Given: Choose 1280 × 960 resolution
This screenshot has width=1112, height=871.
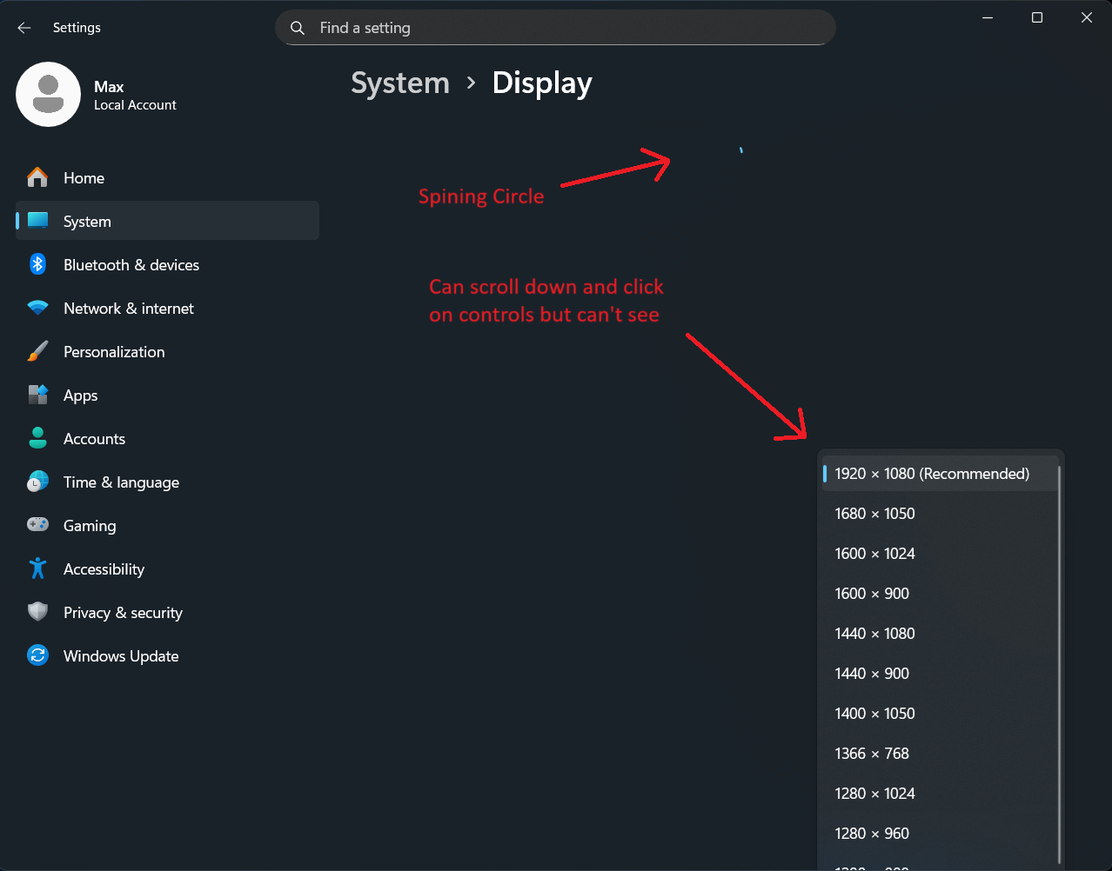Looking at the screenshot, I should point(940,834).
